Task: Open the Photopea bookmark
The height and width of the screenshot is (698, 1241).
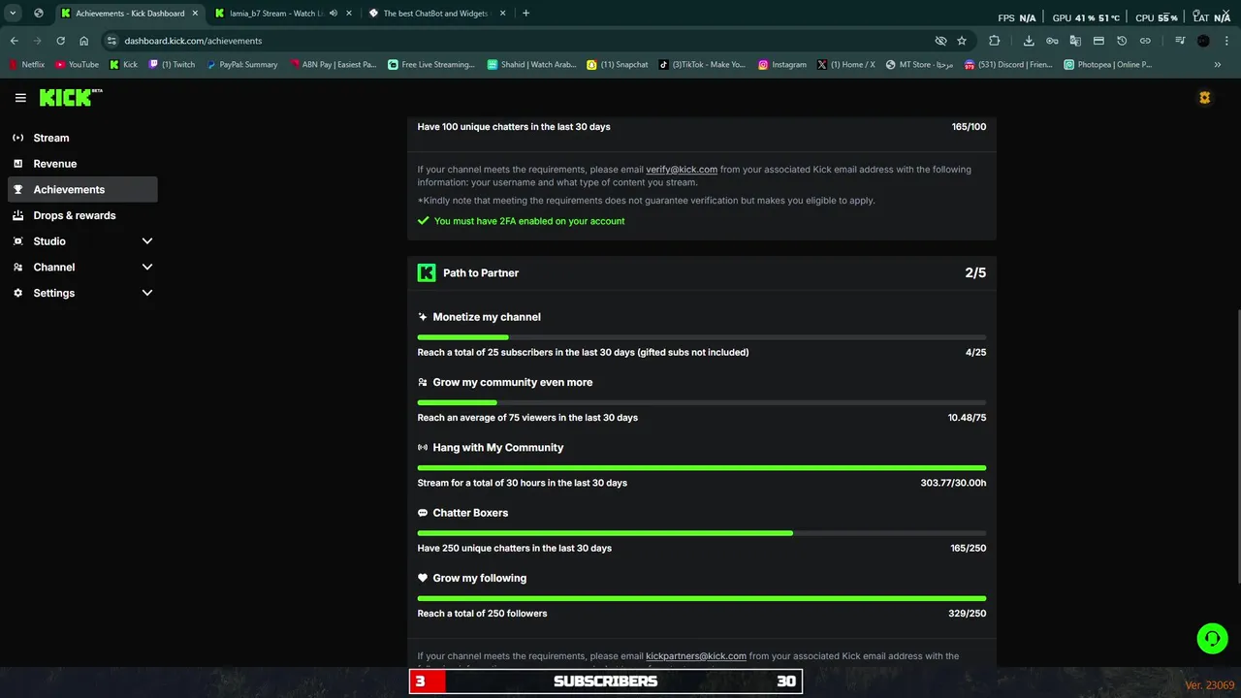Action: pos(1107,65)
